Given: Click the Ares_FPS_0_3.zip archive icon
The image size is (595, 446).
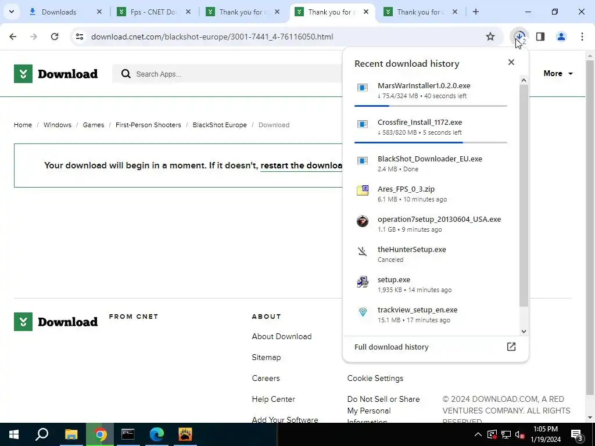Looking at the screenshot, I should pyautogui.click(x=363, y=190).
